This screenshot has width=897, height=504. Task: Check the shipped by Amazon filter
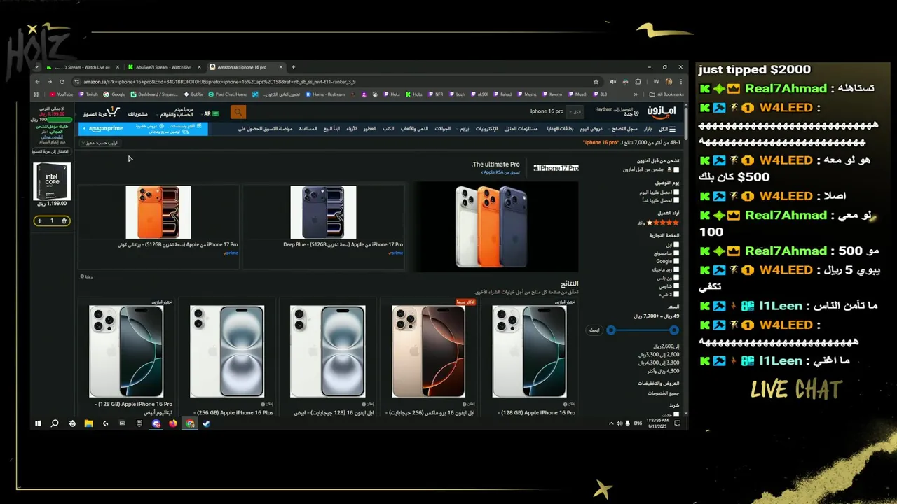(x=676, y=170)
